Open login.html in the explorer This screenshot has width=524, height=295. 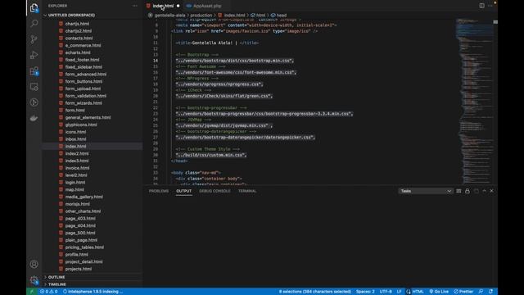pyautogui.click(x=75, y=183)
